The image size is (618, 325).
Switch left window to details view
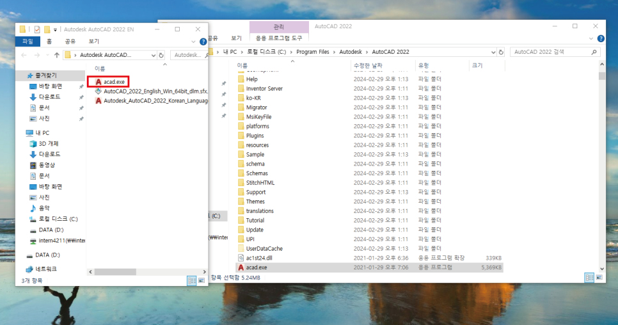point(191,280)
